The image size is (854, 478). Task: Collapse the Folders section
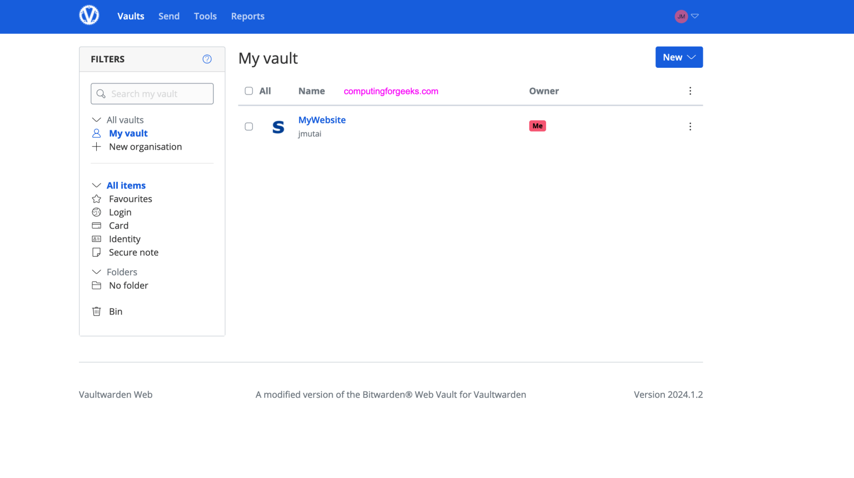point(97,272)
